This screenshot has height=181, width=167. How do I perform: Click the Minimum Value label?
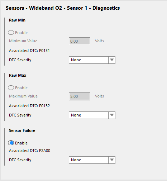(23, 41)
